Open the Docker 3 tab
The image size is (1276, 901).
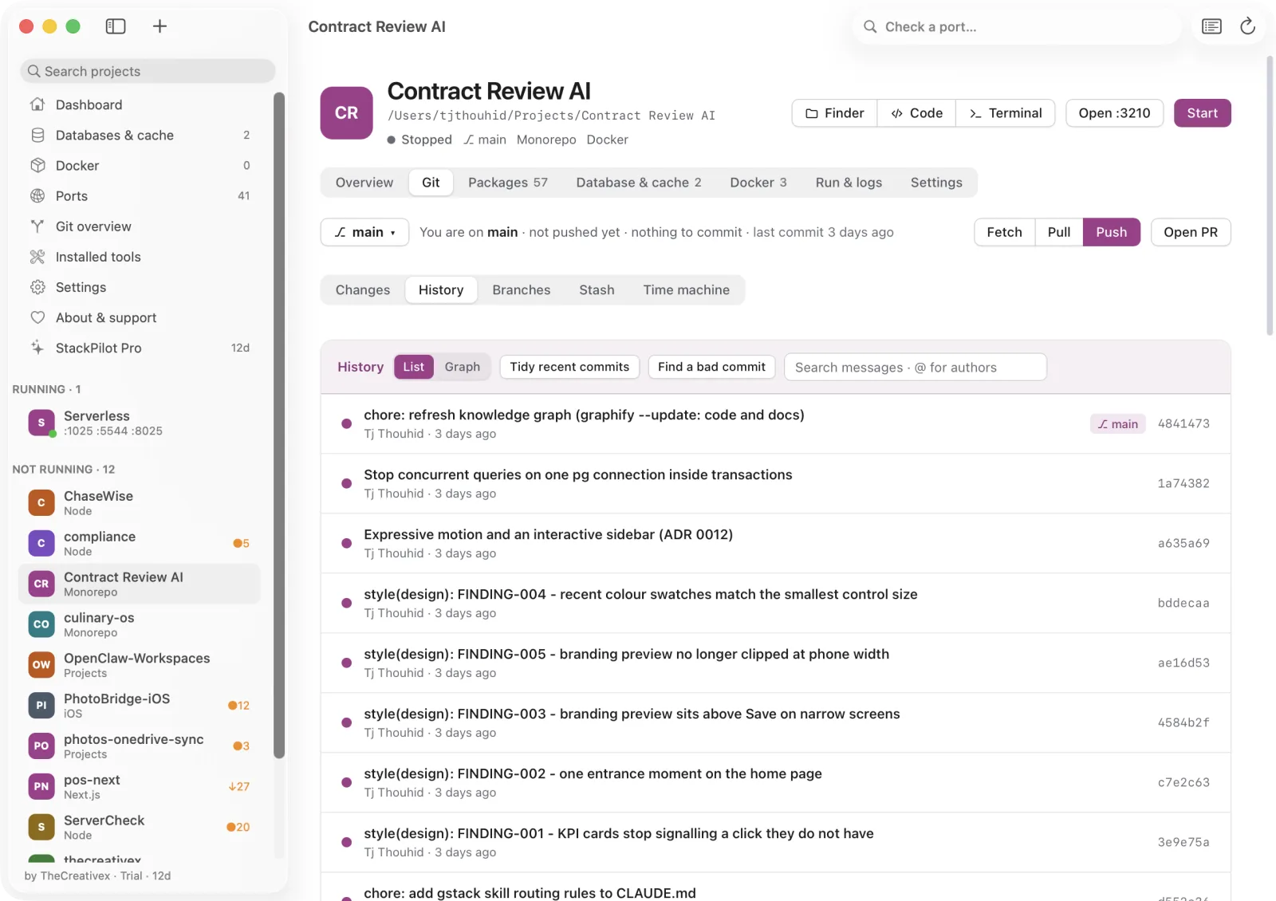click(758, 183)
